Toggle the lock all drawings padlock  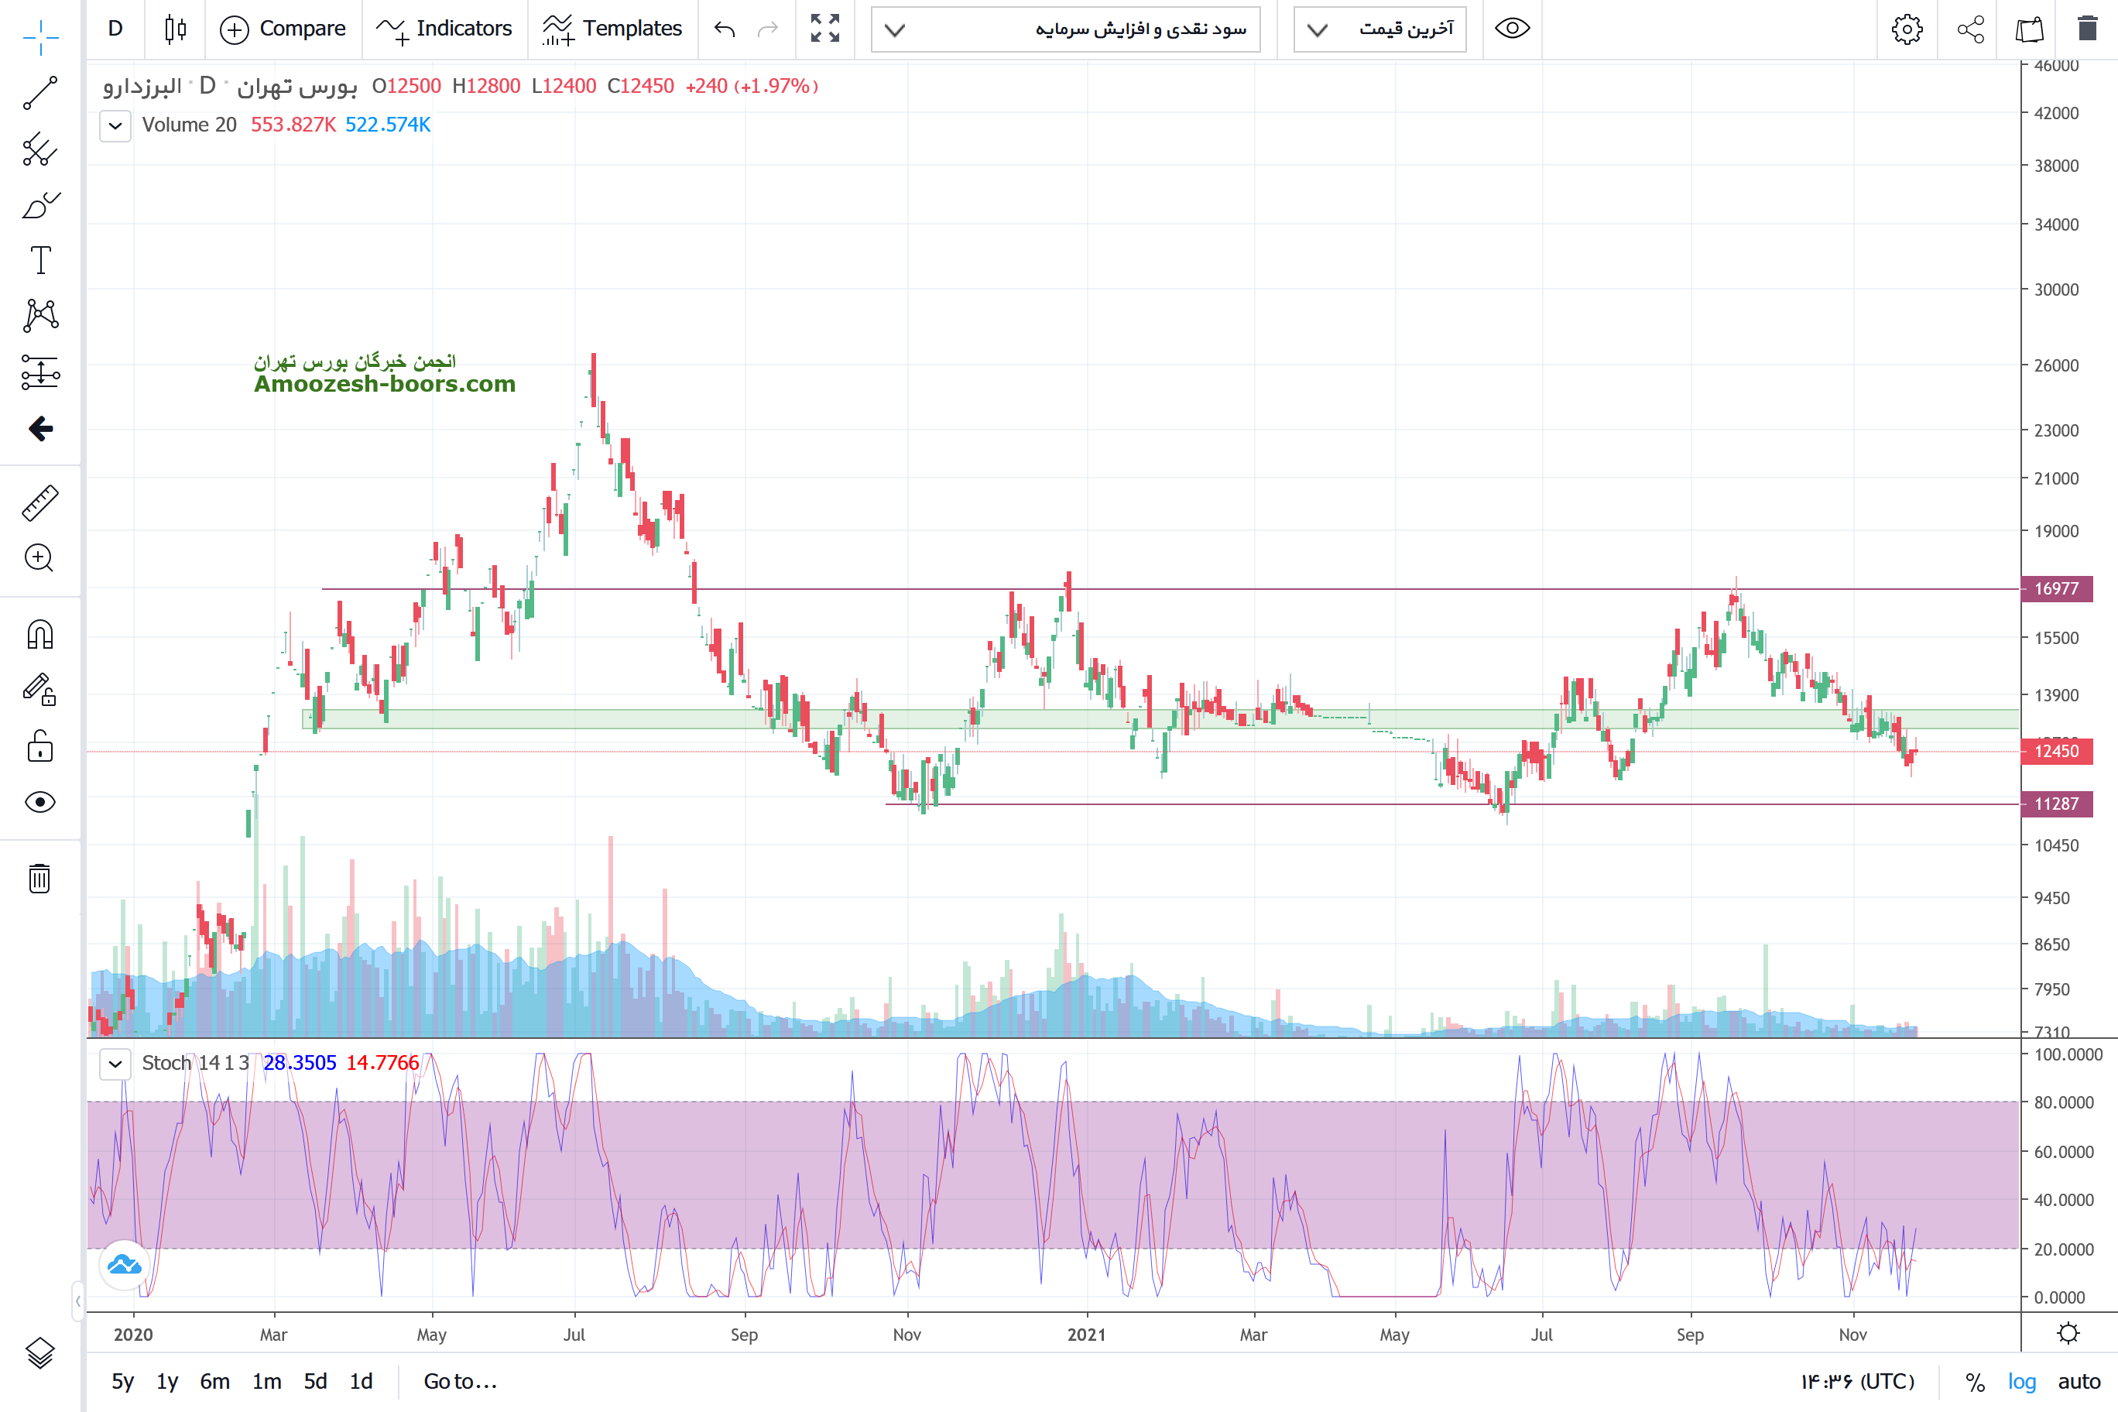pyautogui.click(x=40, y=746)
